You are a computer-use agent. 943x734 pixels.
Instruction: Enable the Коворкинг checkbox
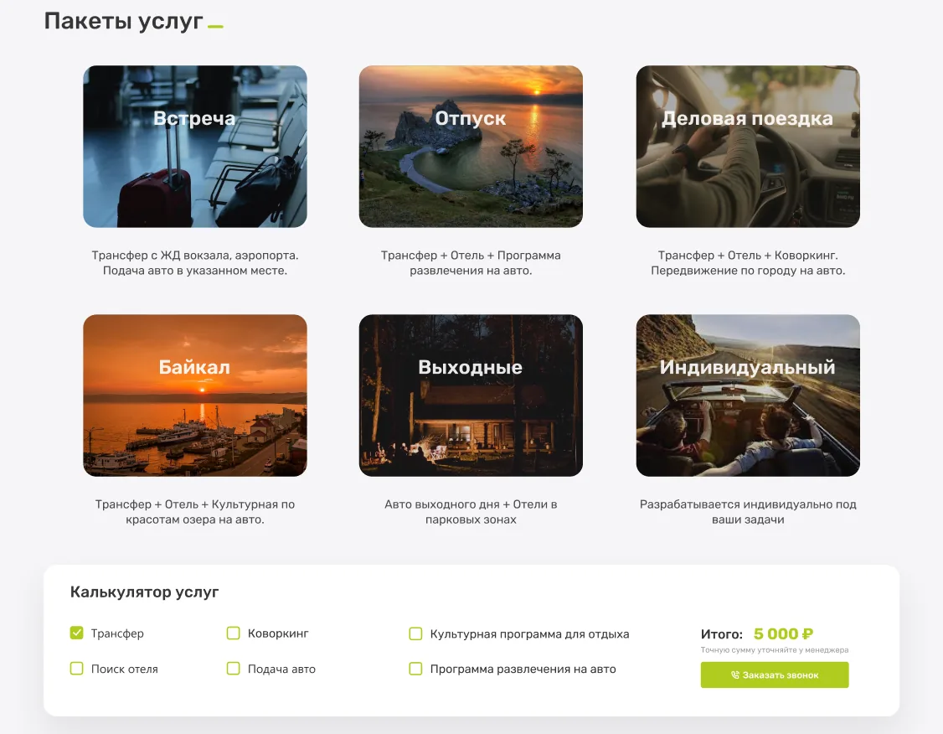pos(234,633)
